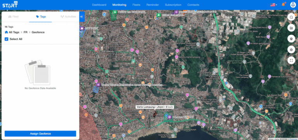298x140 pixels.
Task: Click the Pamancar Gunung Balau map pin
Action: [269, 76]
